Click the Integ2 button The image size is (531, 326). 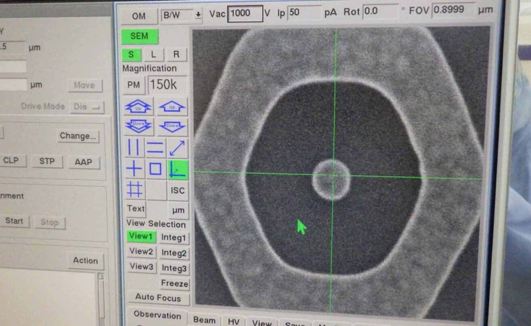point(174,253)
